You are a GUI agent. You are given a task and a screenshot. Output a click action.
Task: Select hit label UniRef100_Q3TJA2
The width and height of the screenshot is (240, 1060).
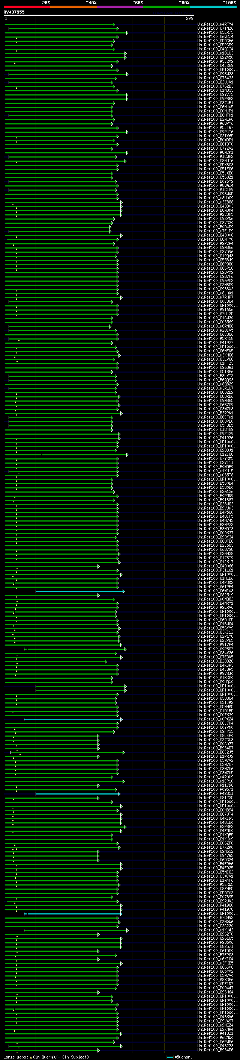(x=215, y=703)
